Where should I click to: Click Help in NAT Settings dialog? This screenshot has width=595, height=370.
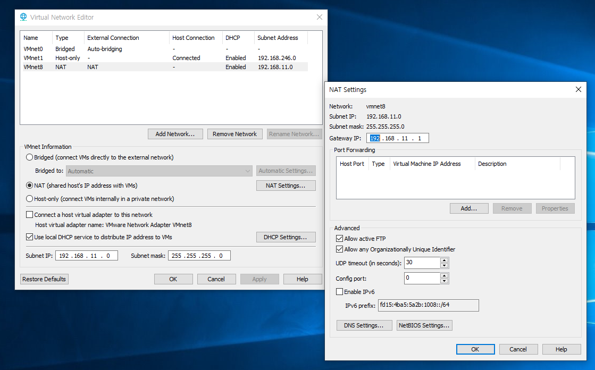[562, 349]
